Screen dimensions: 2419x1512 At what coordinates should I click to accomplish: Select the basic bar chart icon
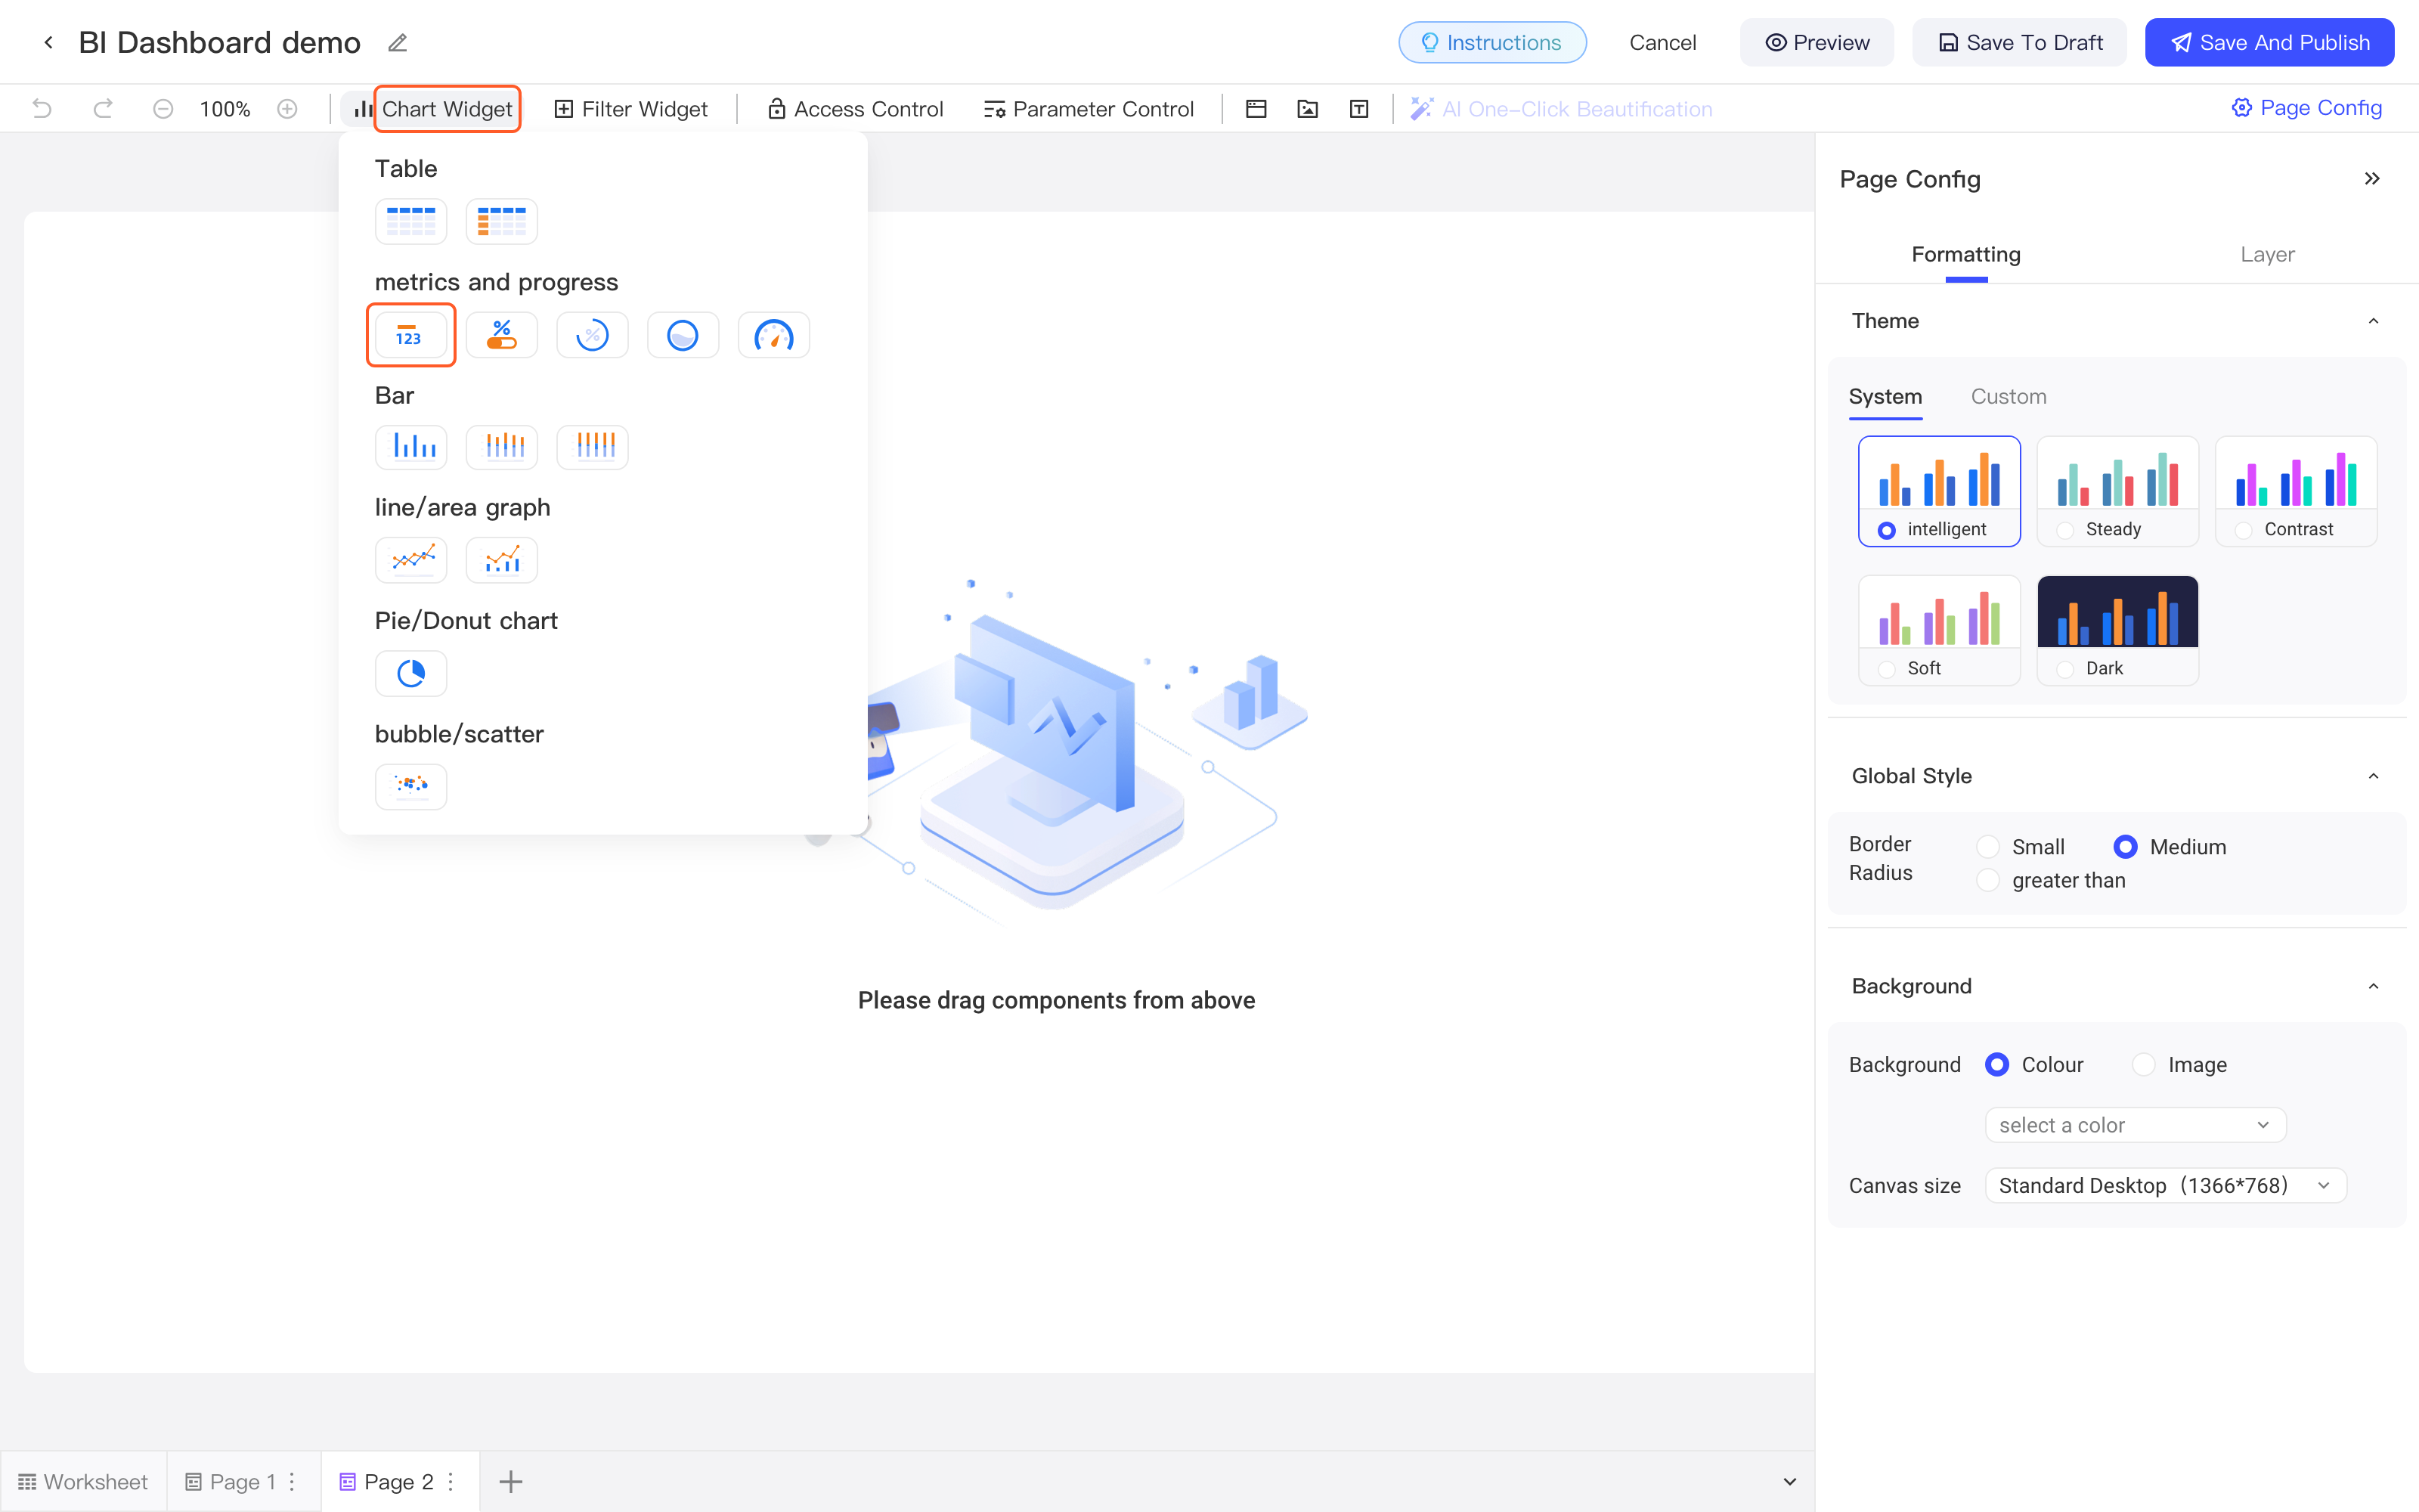(410, 446)
